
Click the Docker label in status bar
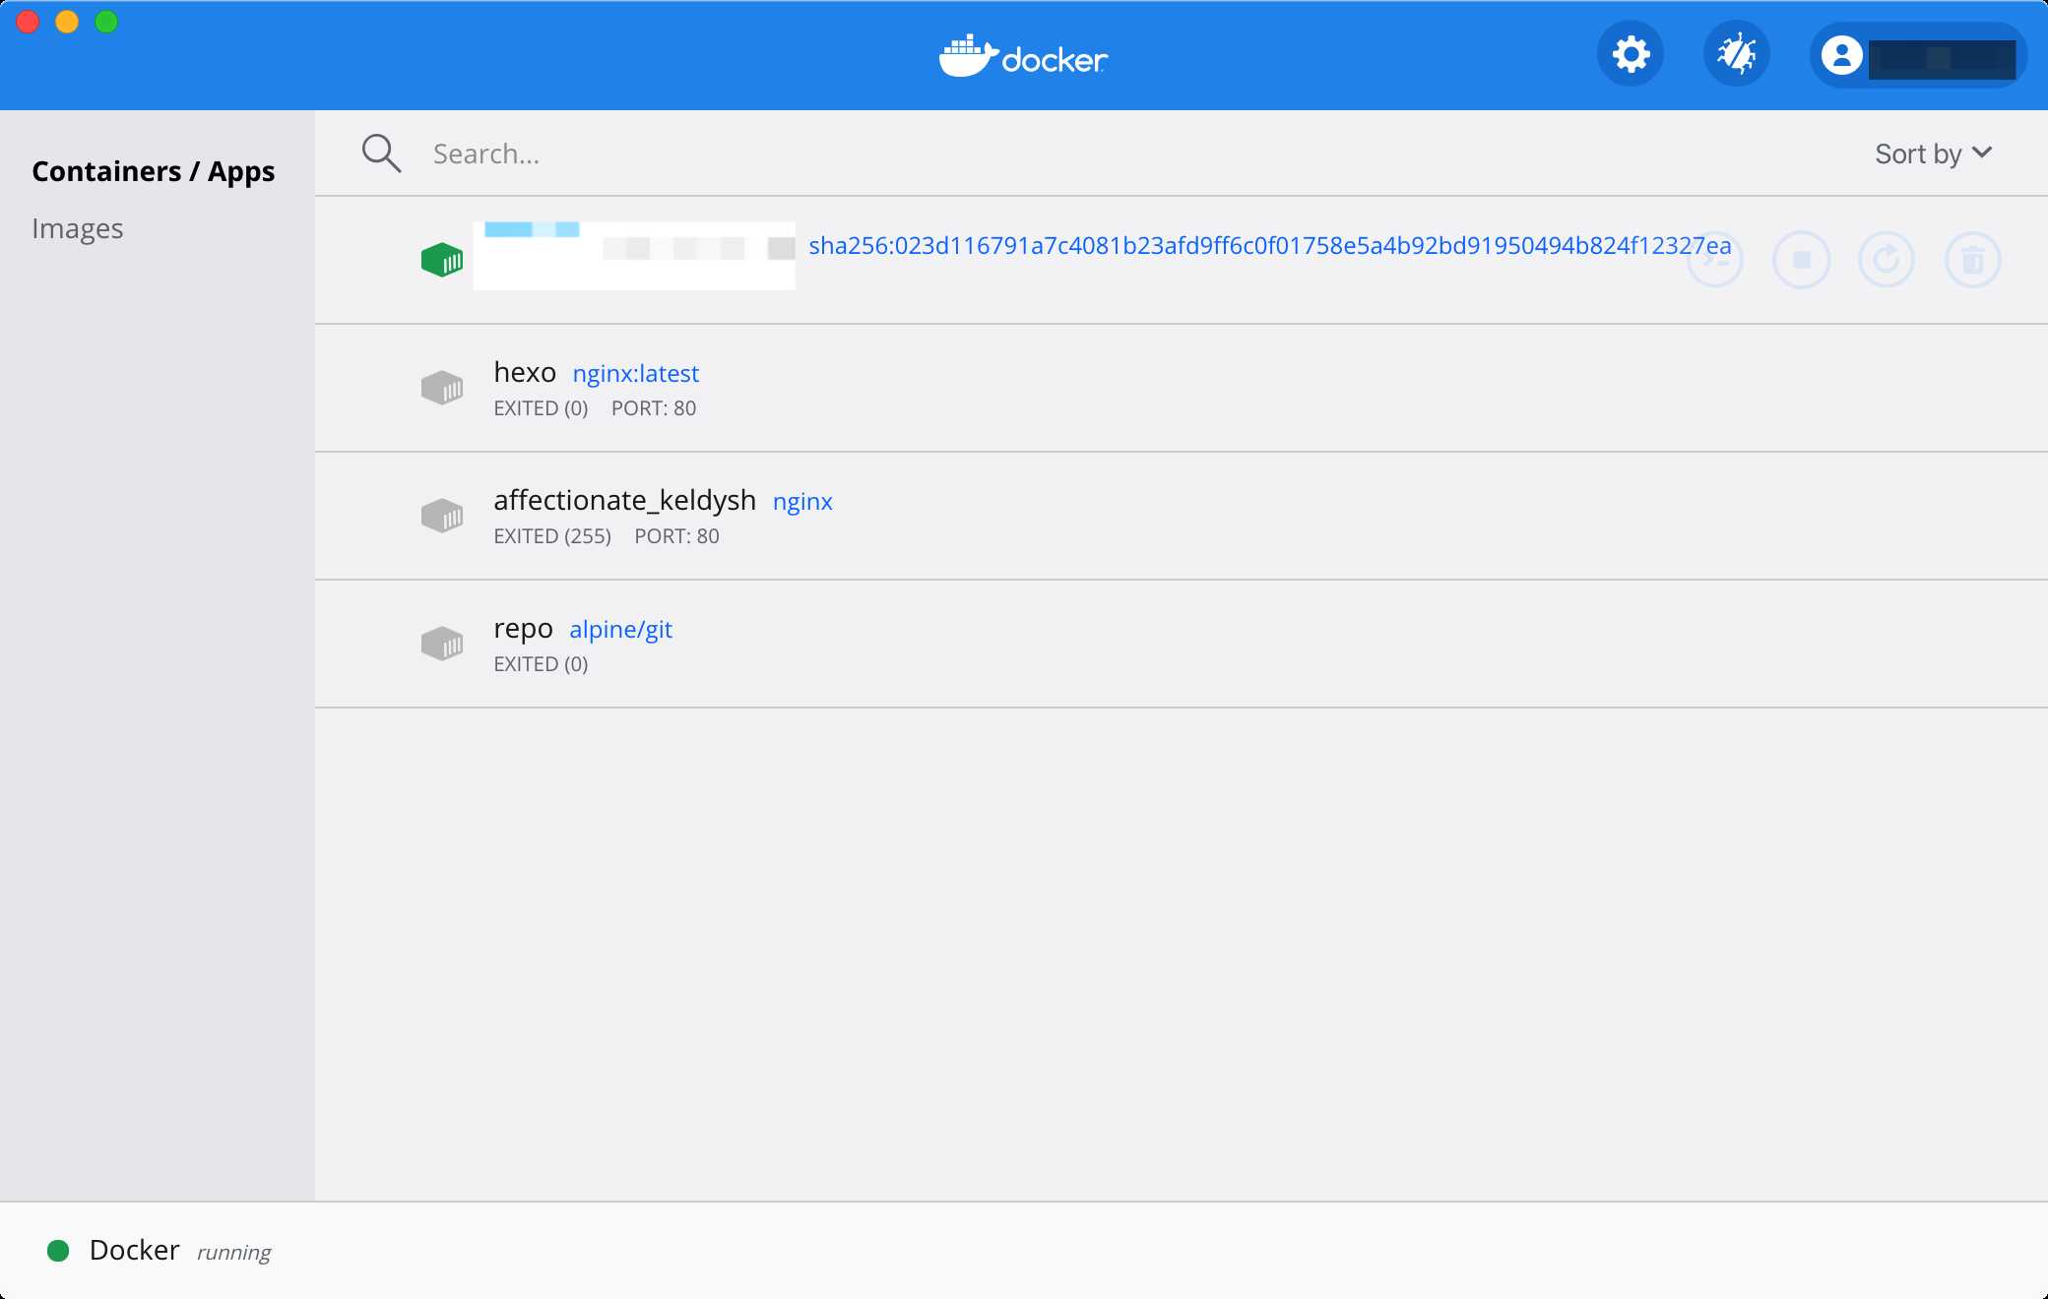point(135,1250)
